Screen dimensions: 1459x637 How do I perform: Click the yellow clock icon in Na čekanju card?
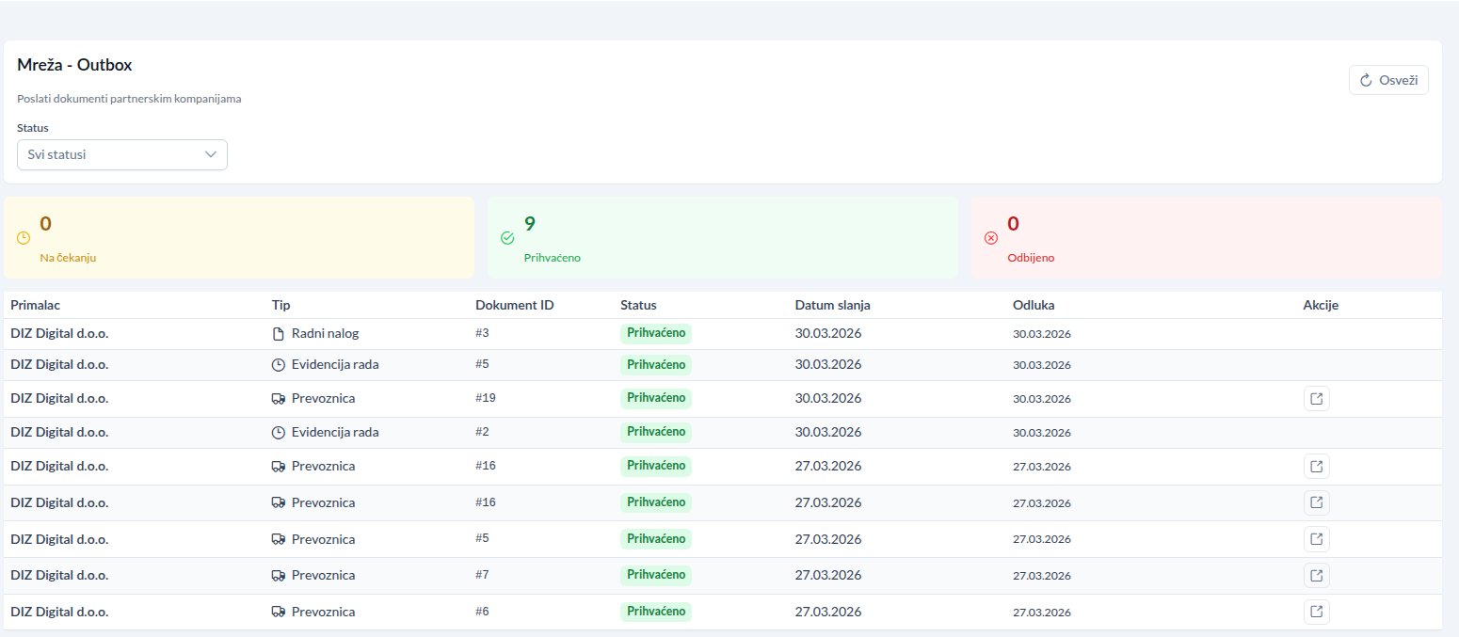[24, 238]
